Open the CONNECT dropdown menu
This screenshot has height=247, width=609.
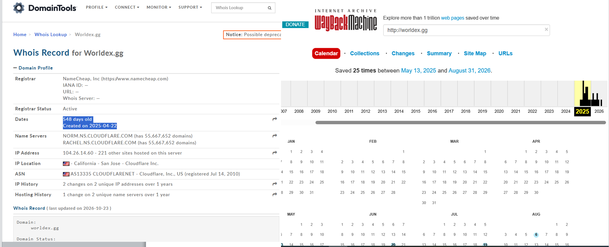[127, 7]
